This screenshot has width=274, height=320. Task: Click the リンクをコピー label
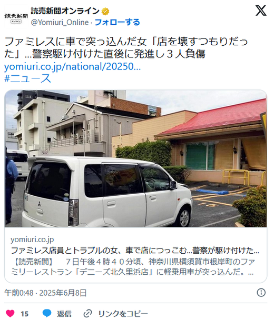coord(123,314)
